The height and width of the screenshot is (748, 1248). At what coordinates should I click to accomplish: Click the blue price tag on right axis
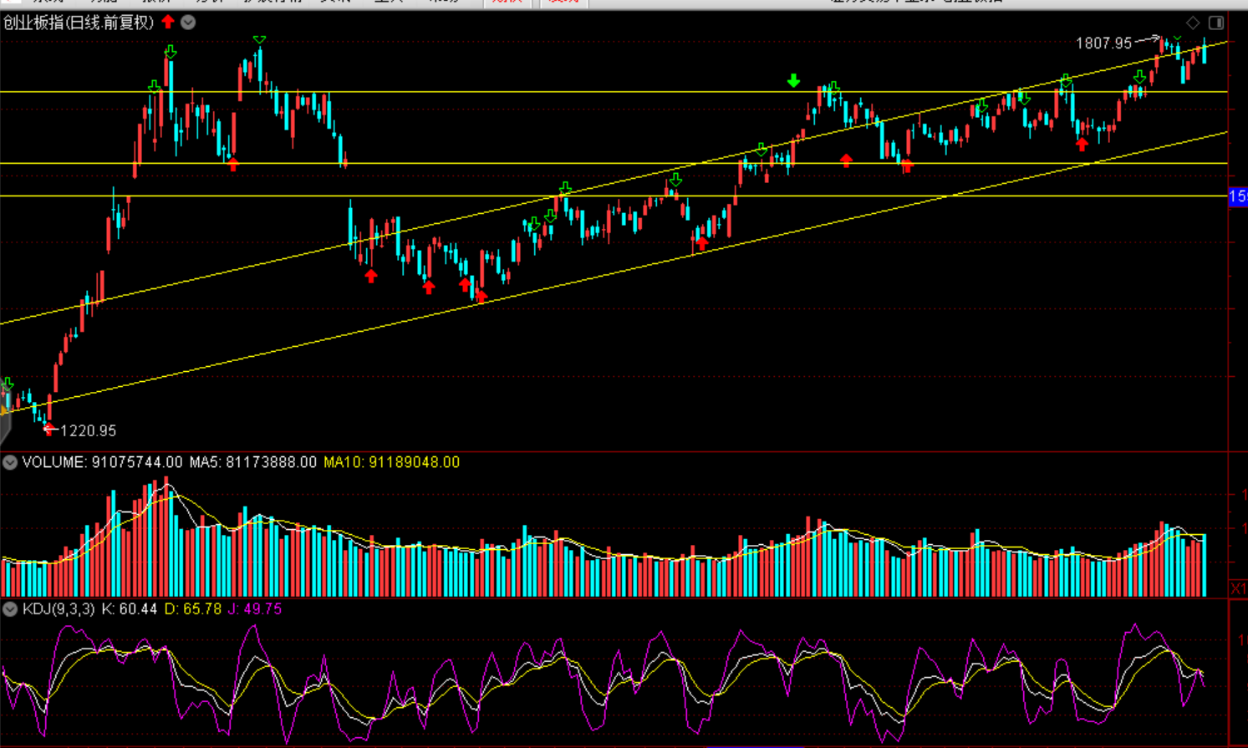tap(1238, 196)
